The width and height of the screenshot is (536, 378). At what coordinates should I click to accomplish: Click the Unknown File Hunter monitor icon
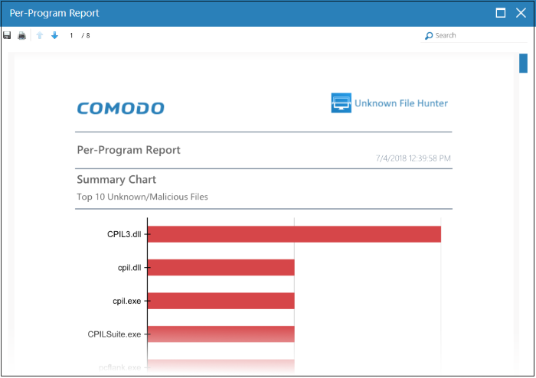click(x=341, y=103)
